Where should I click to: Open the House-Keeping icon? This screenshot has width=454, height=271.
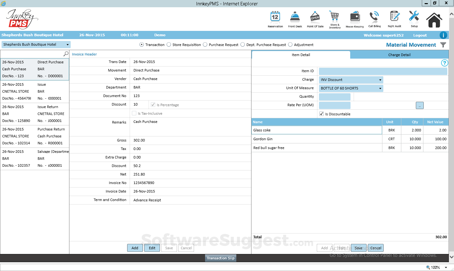[355, 17]
